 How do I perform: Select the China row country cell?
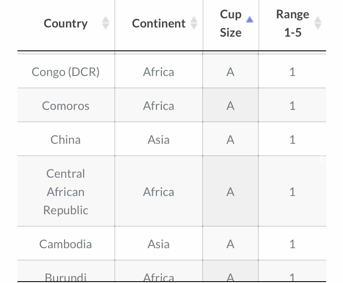point(65,140)
